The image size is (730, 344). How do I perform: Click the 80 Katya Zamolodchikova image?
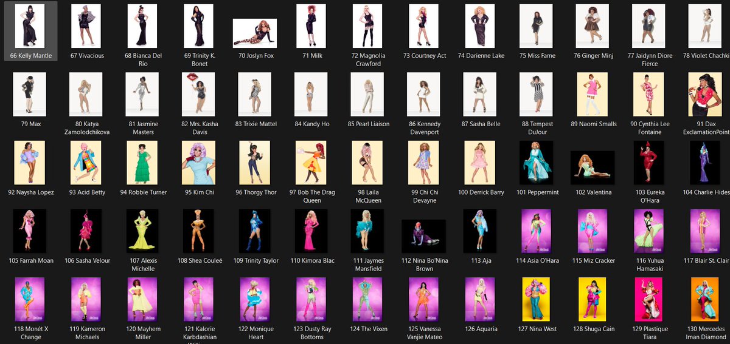point(86,94)
